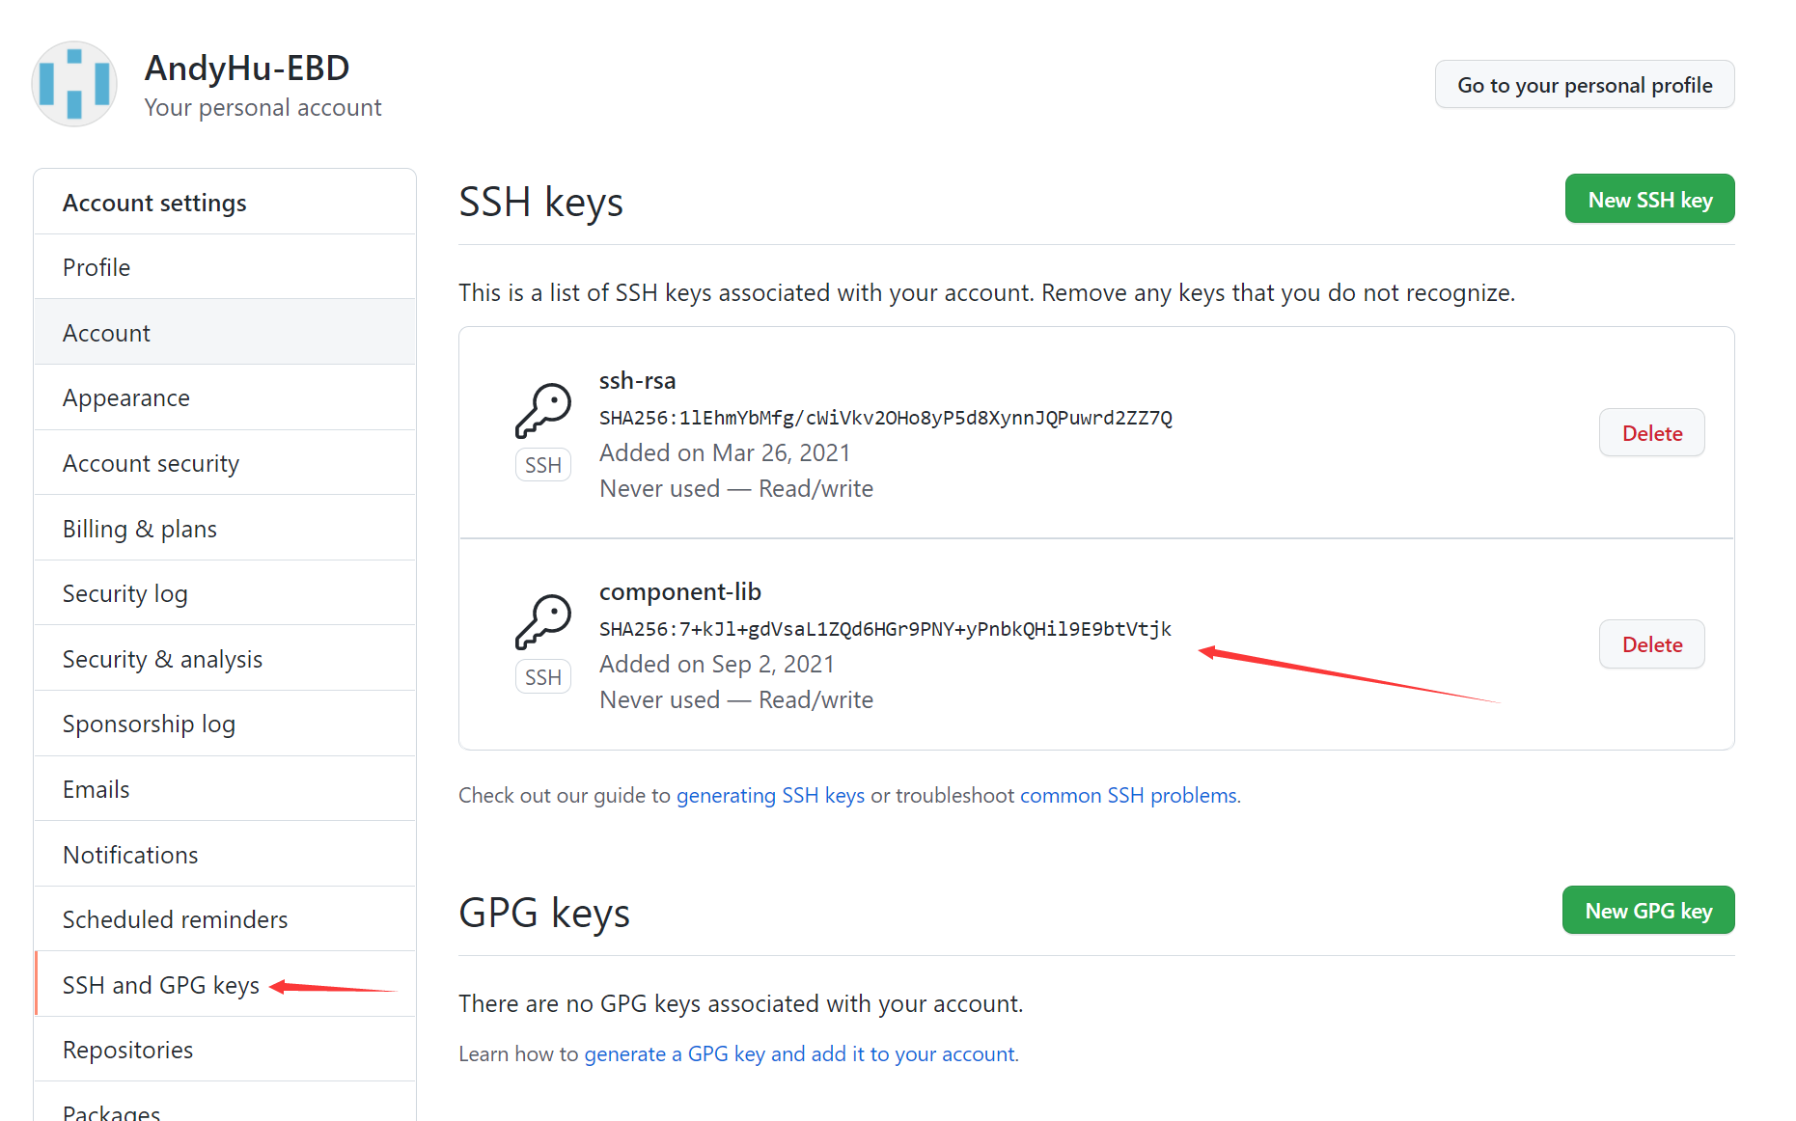Screen dimensions: 1796x1121
Task: Click the AndyHu-EBD avatar image
Action: [74, 84]
